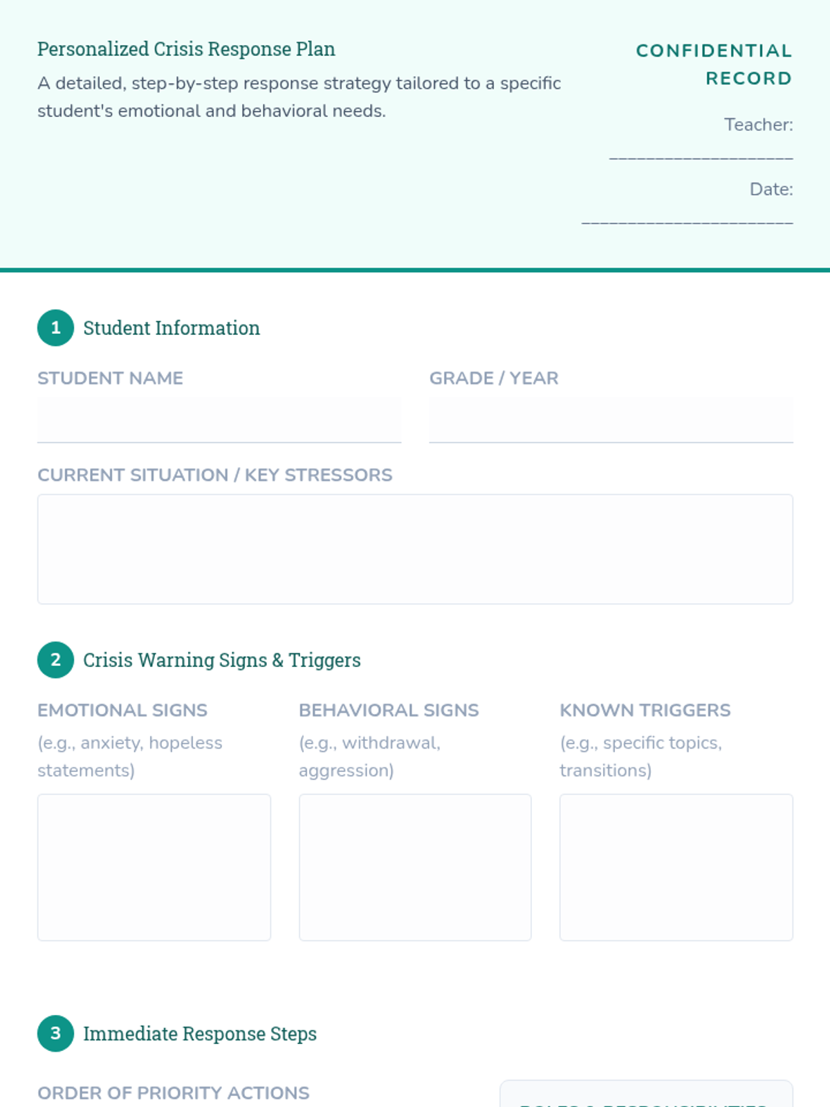Screen dimensions: 830x1107
Task: Select the Crisis Warning Signs & Triggers heading
Action: [x=222, y=660]
